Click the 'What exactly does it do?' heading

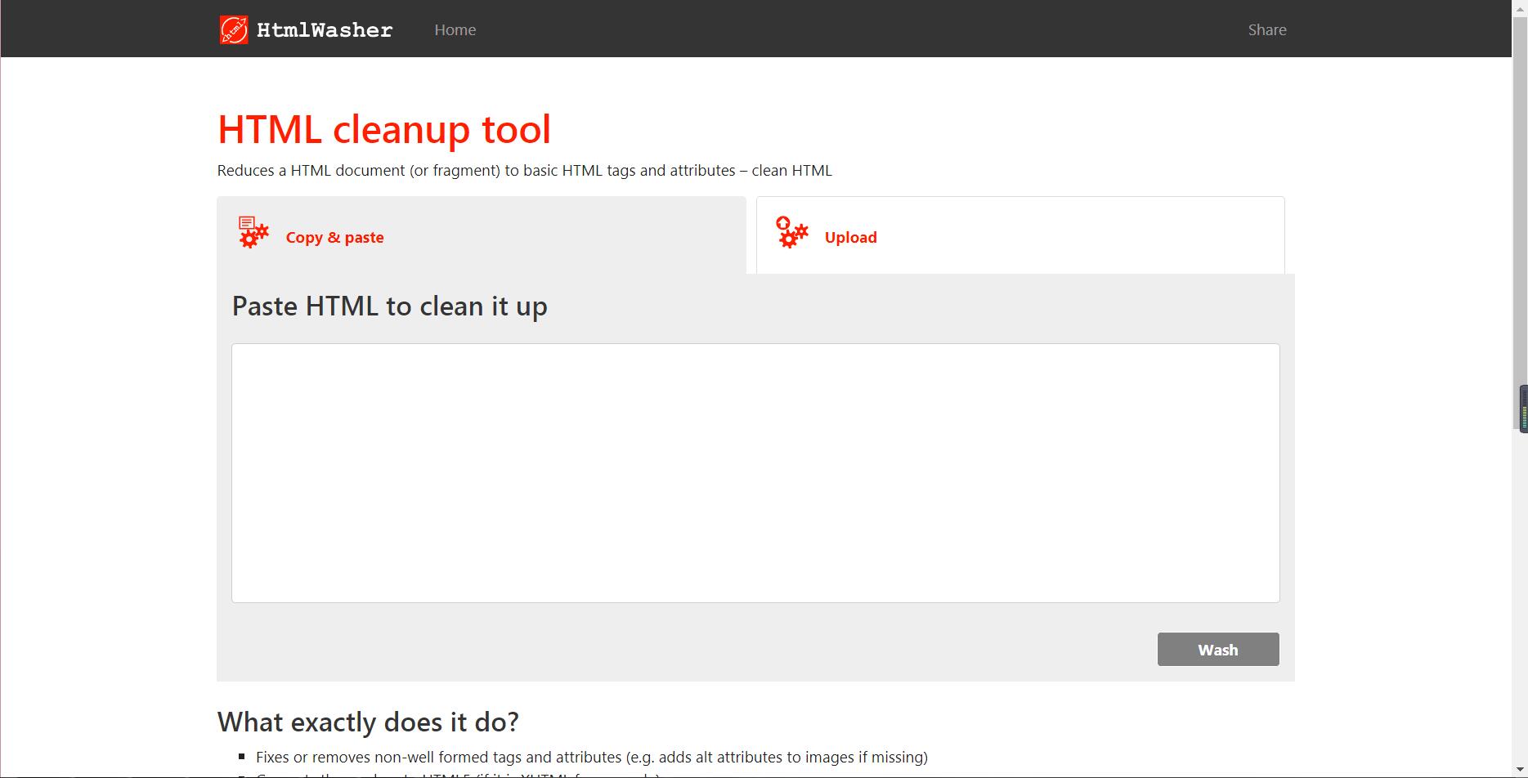[x=368, y=722]
